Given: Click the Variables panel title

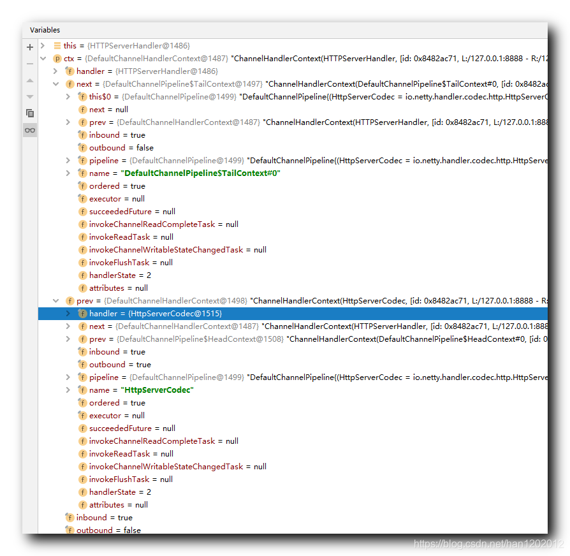Looking at the screenshot, I should [45, 30].
